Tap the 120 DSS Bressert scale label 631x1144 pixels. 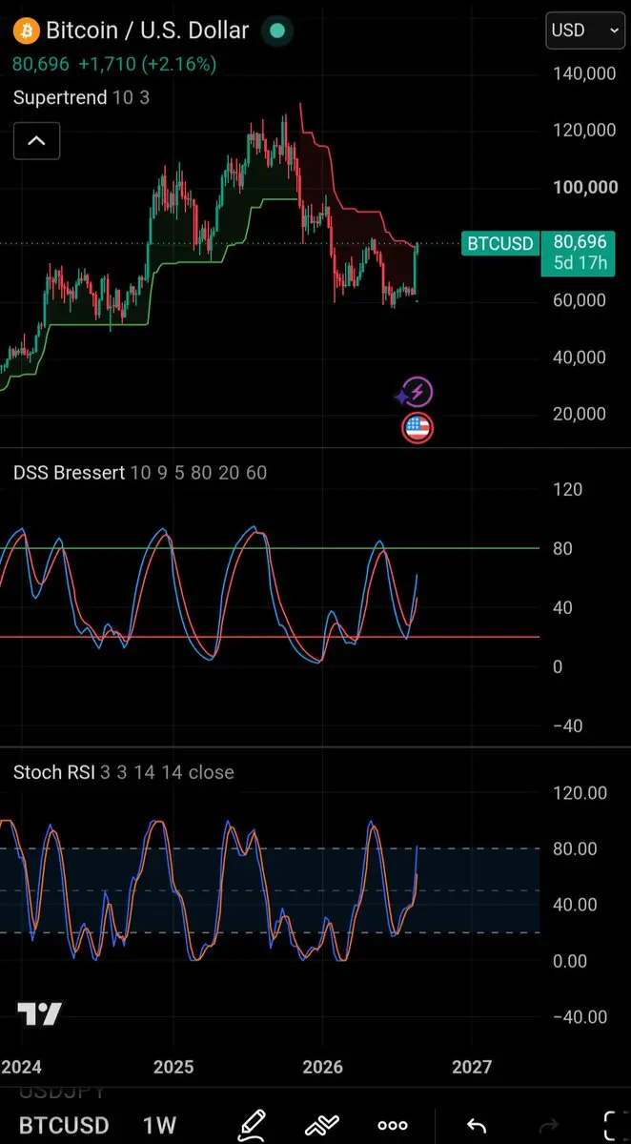(567, 490)
